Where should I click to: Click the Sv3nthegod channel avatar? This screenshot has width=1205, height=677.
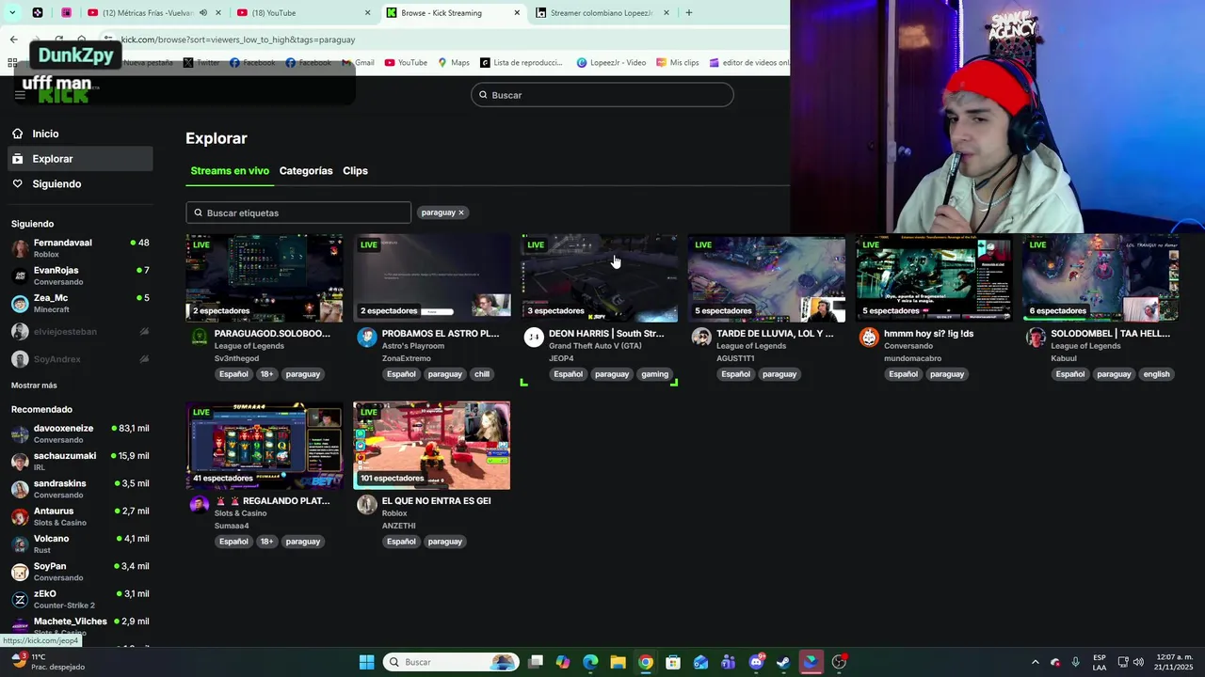tap(200, 337)
